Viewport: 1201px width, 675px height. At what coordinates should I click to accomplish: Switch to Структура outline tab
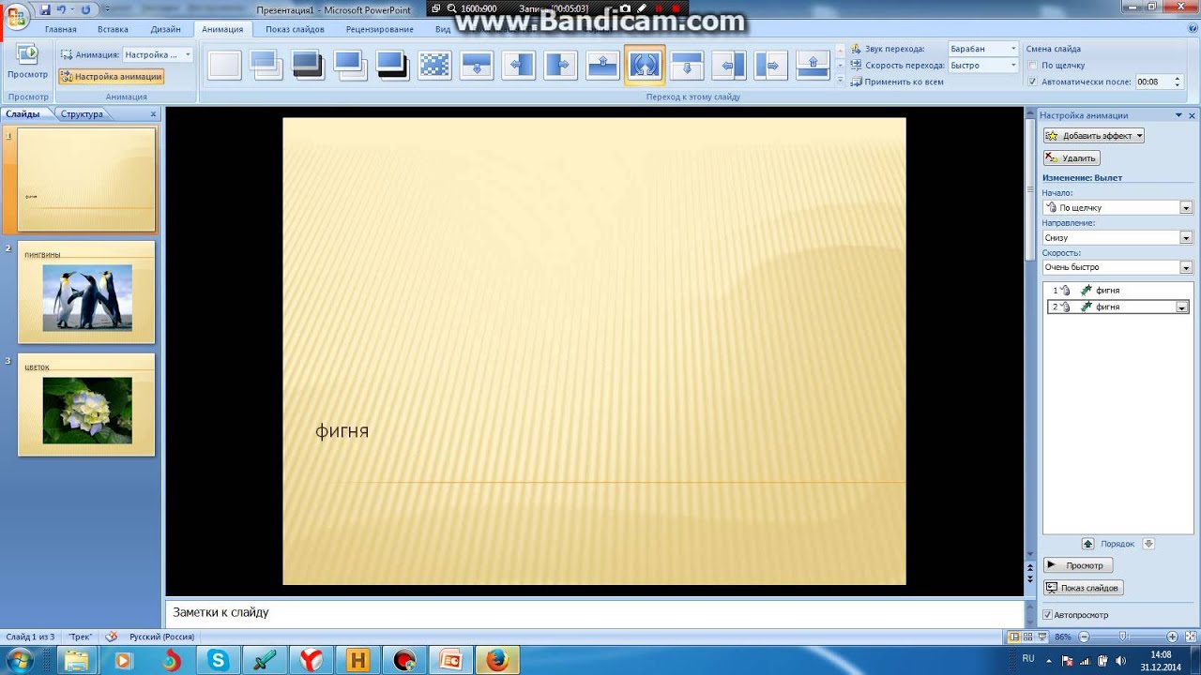(82, 114)
